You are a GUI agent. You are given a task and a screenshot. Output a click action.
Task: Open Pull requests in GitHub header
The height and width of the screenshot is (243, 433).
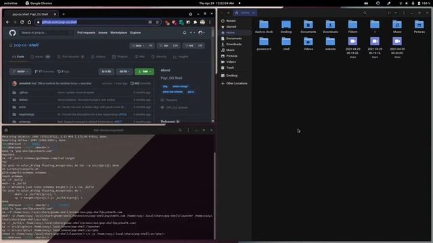point(86,32)
